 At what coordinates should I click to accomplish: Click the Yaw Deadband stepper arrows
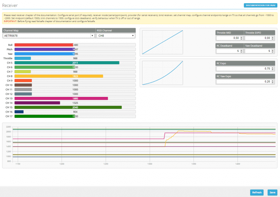[x=274, y=51]
